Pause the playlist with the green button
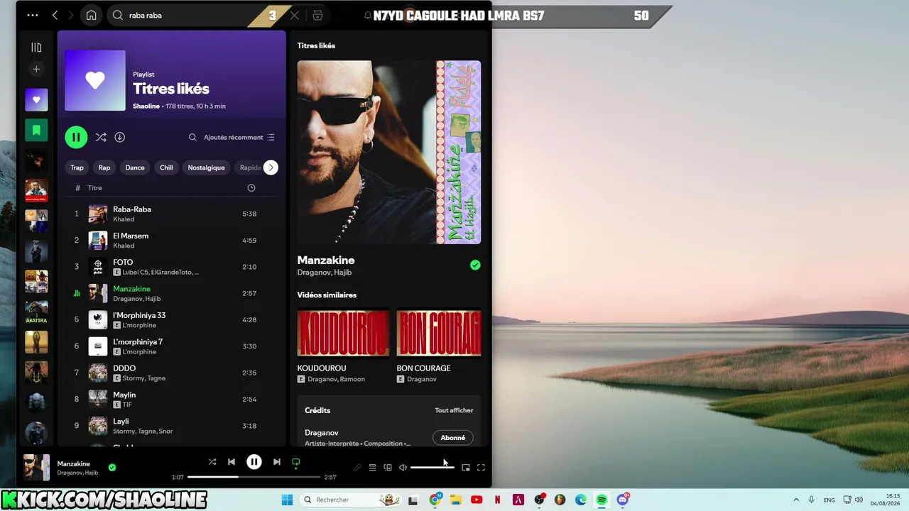909x511 pixels. click(76, 137)
